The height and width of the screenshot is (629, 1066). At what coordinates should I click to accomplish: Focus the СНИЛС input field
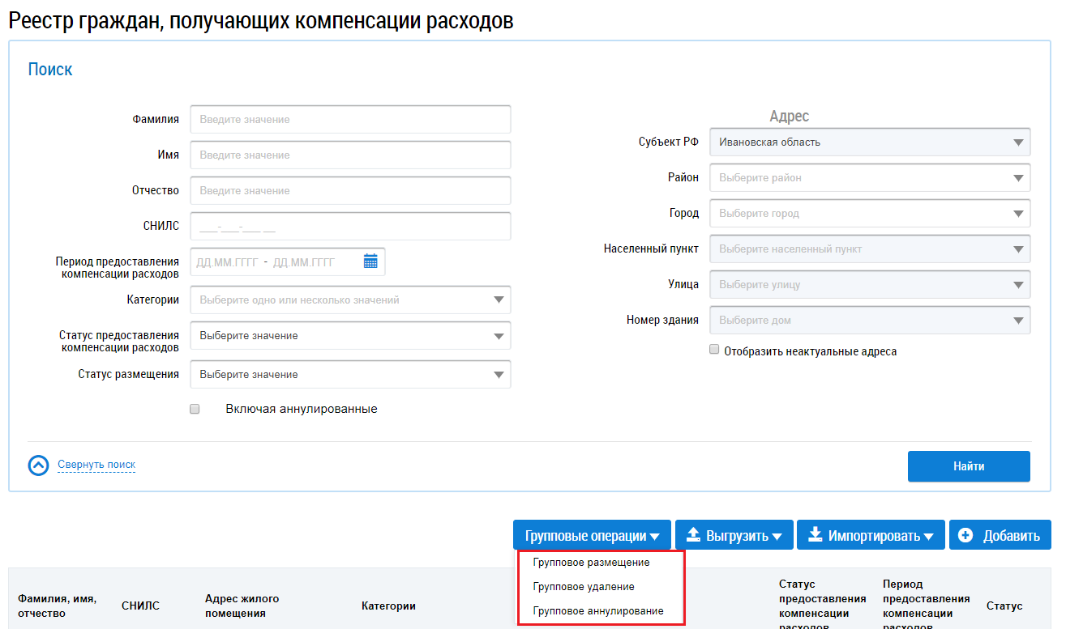point(350,227)
